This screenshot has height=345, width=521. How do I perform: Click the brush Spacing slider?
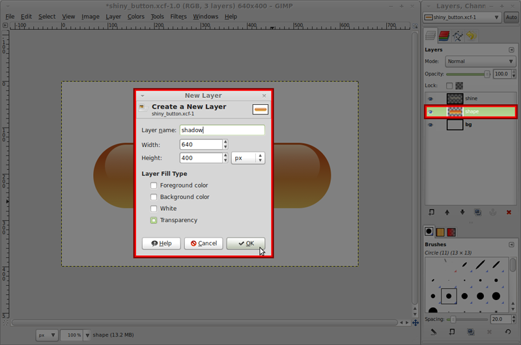pos(467,320)
